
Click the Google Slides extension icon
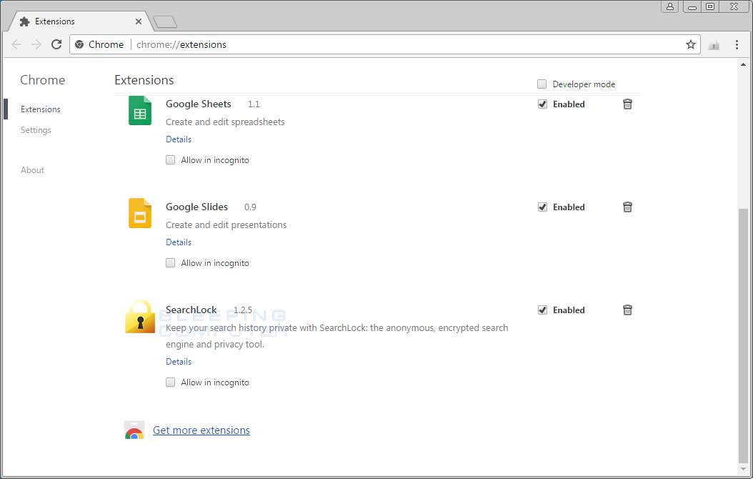[x=139, y=213]
